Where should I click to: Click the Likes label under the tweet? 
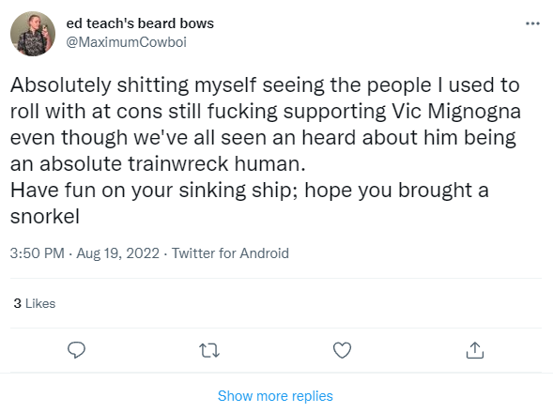tap(40, 303)
